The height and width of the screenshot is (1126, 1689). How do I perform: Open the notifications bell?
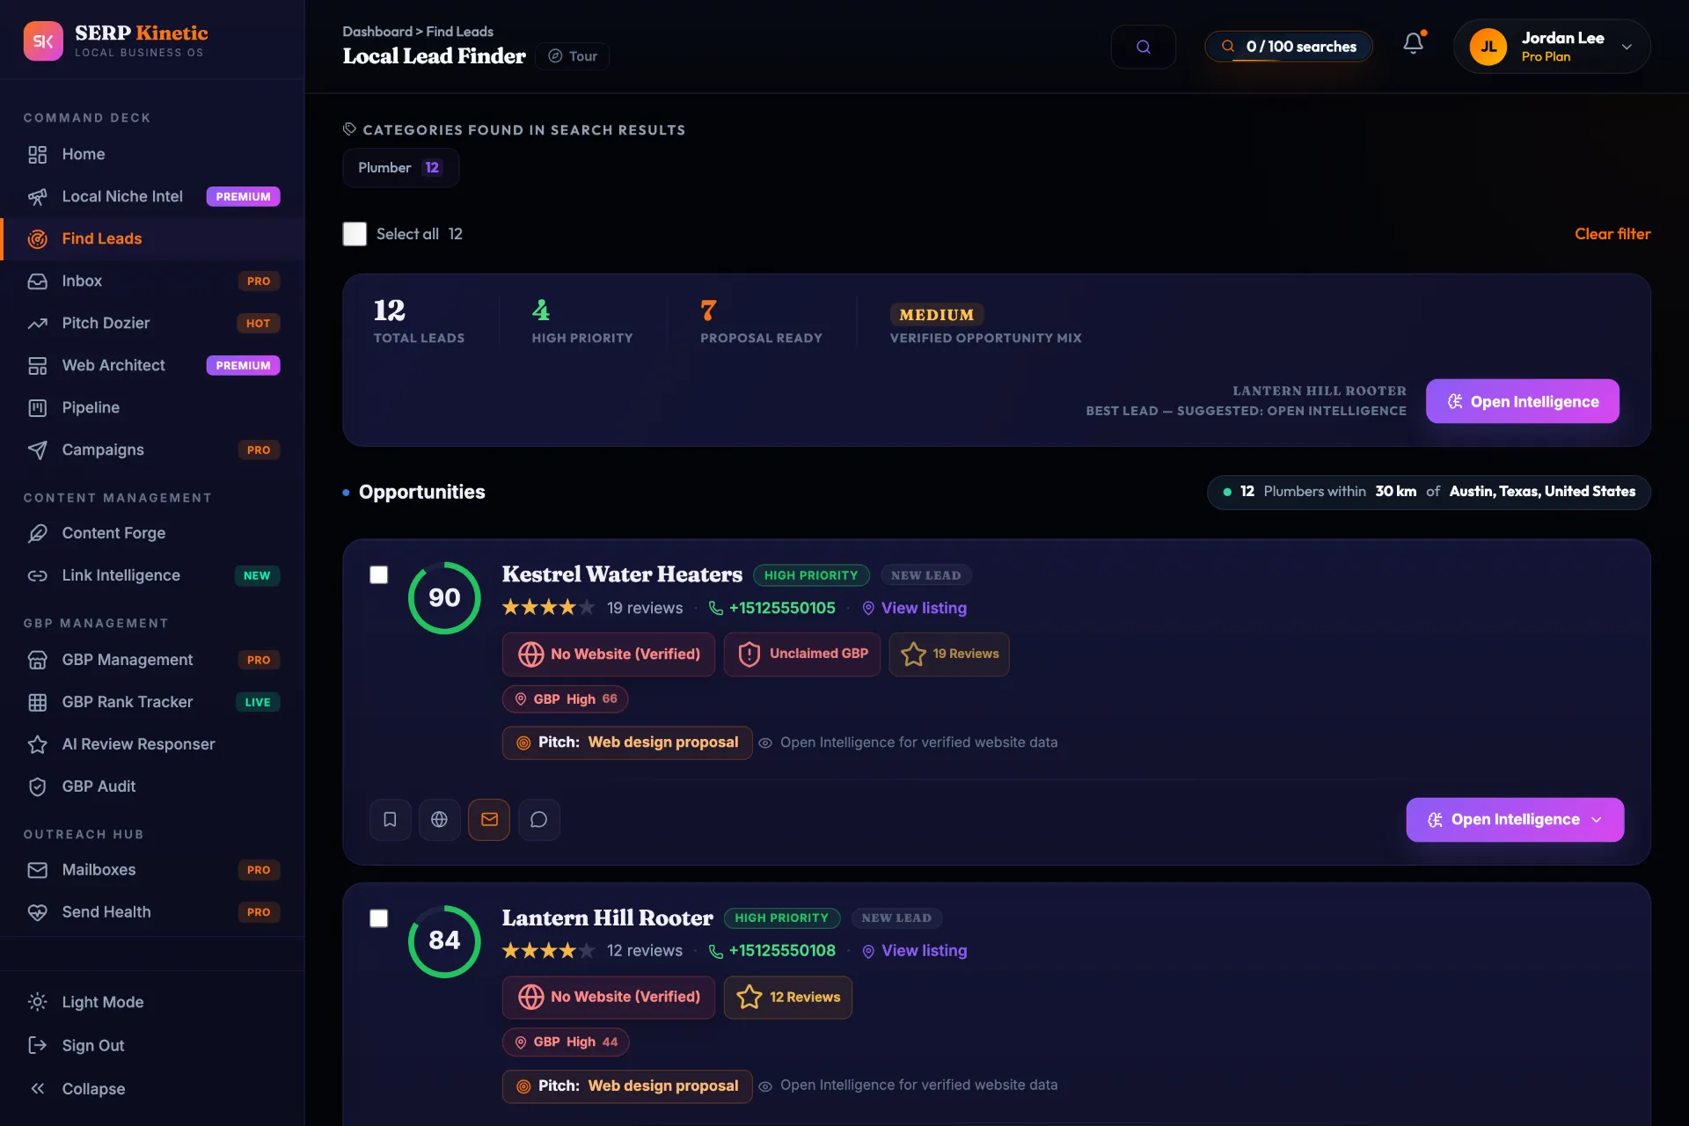click(1413, 43)
